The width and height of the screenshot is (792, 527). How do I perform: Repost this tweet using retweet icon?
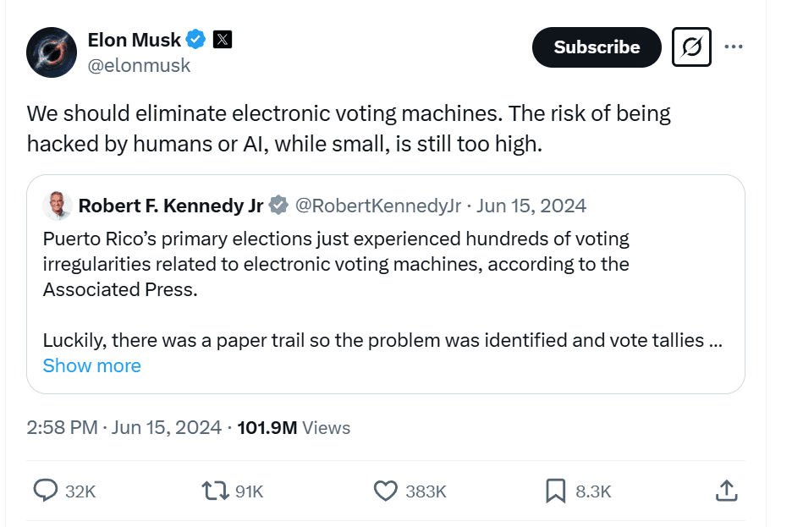click(x=216, y=491)
